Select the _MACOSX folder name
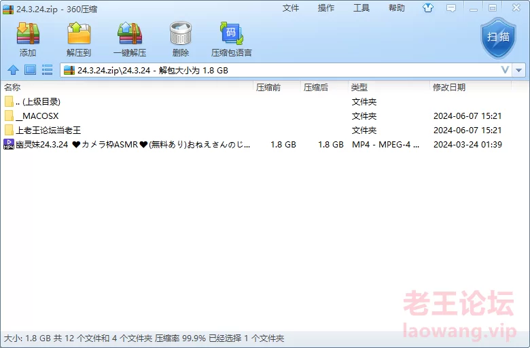 (37, 116)
